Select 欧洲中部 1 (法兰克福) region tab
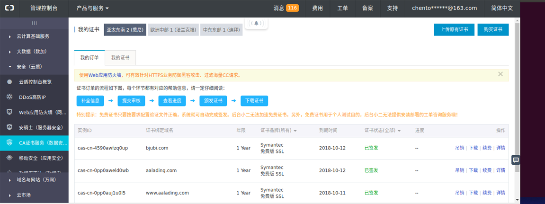Image resolution: width=545 pixels, height=204 pixels. [x=173, y=30]
